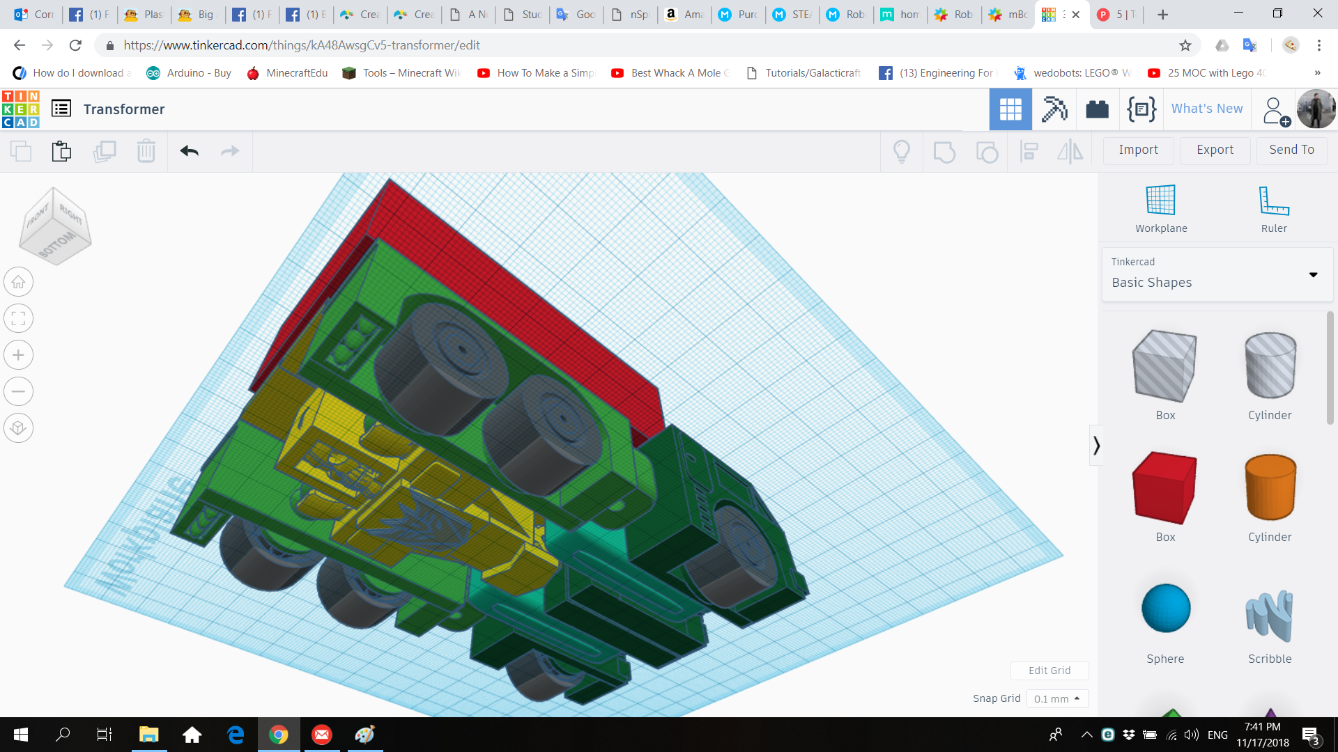1338x752 pixels.
Task: Open the Codeblocks braces icon
Action: click(1141, 109)
